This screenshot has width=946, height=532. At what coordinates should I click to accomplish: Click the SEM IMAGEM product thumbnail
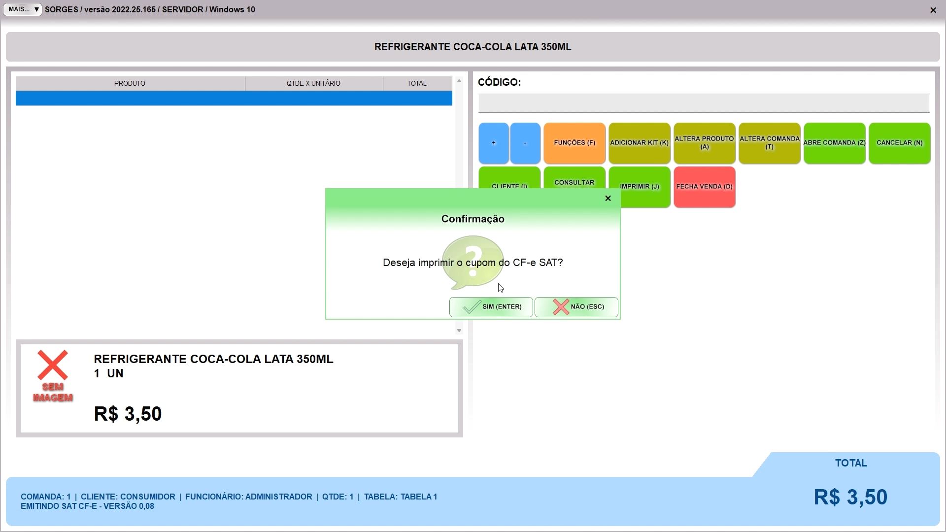(x=53, y=376)
